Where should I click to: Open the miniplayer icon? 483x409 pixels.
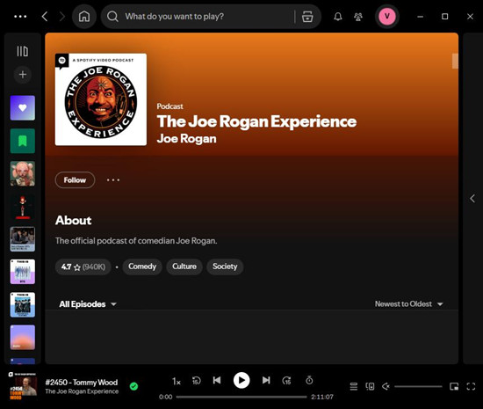tap(454, 386)
